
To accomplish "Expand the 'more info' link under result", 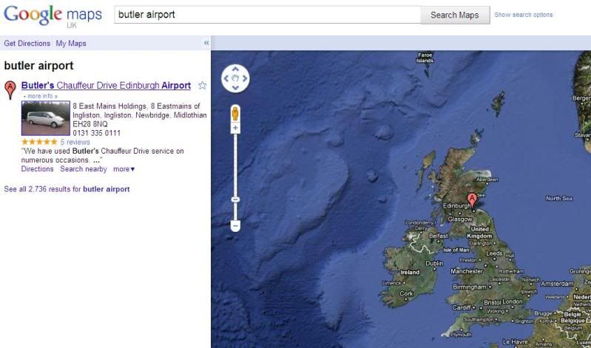I will 41,96.
